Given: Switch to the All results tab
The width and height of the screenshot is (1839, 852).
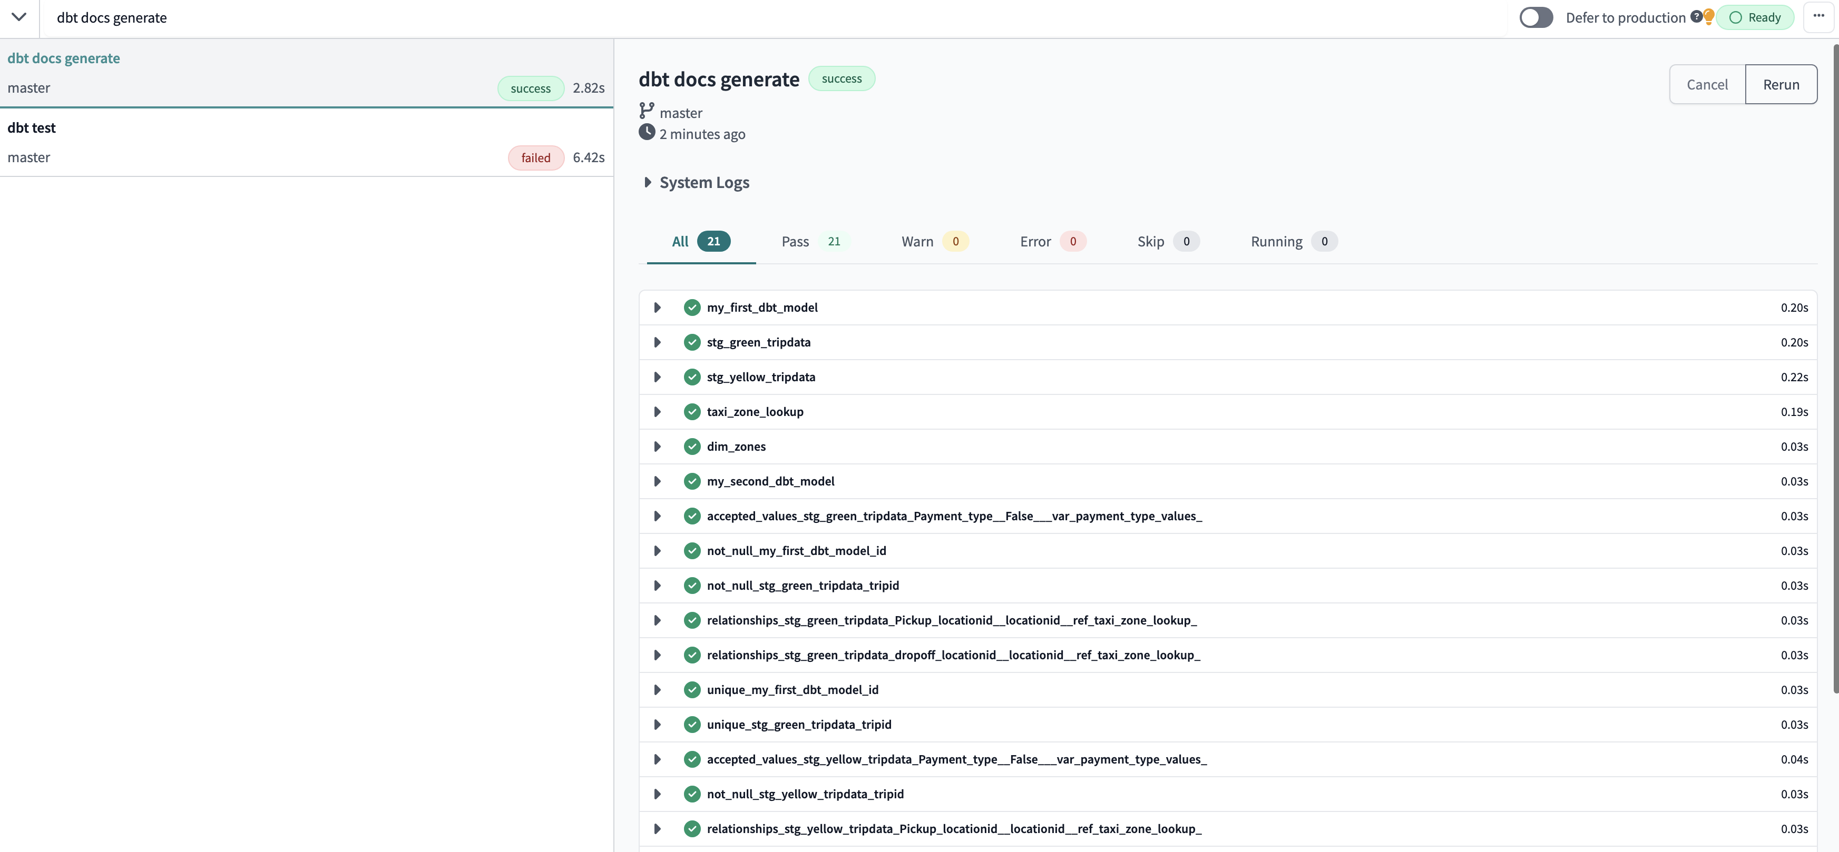Looking at the screenshot, I should pyautogui.click(x=701, y=241).
